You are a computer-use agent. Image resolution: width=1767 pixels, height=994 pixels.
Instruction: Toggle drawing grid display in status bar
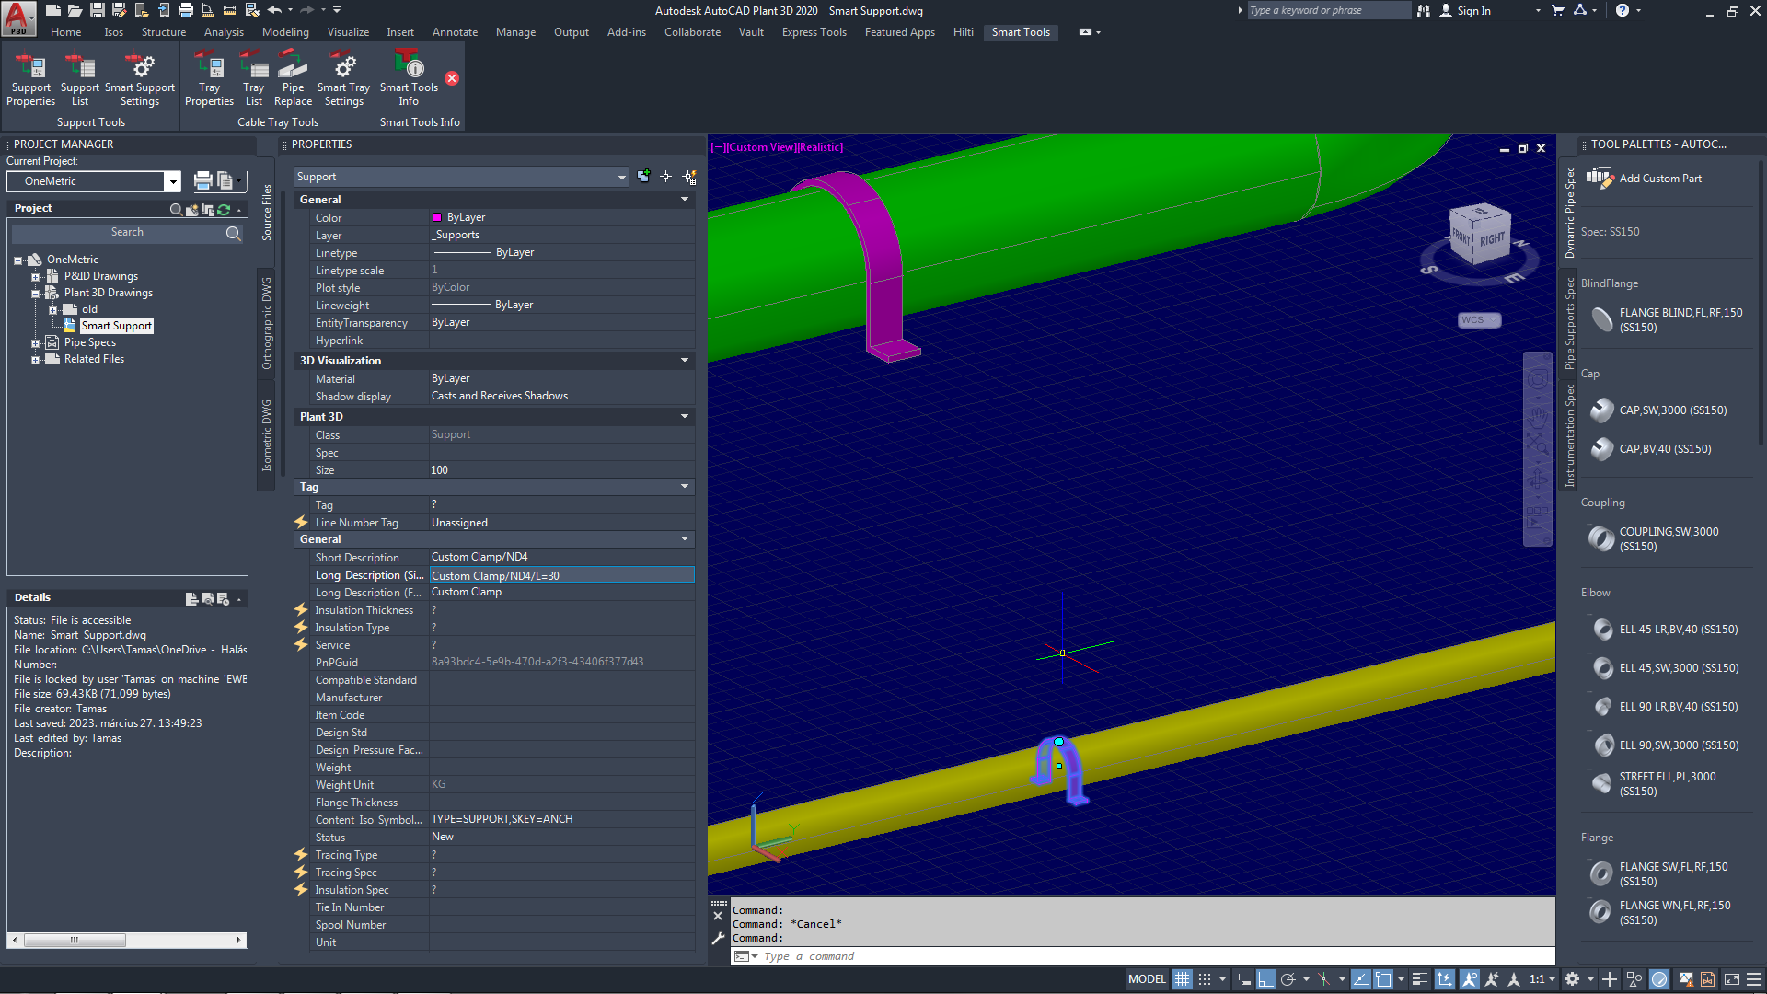tap(1182, 979)
